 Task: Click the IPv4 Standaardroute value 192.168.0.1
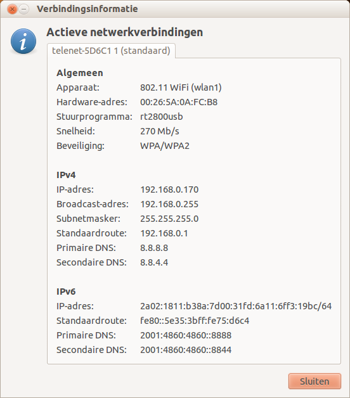164,233
